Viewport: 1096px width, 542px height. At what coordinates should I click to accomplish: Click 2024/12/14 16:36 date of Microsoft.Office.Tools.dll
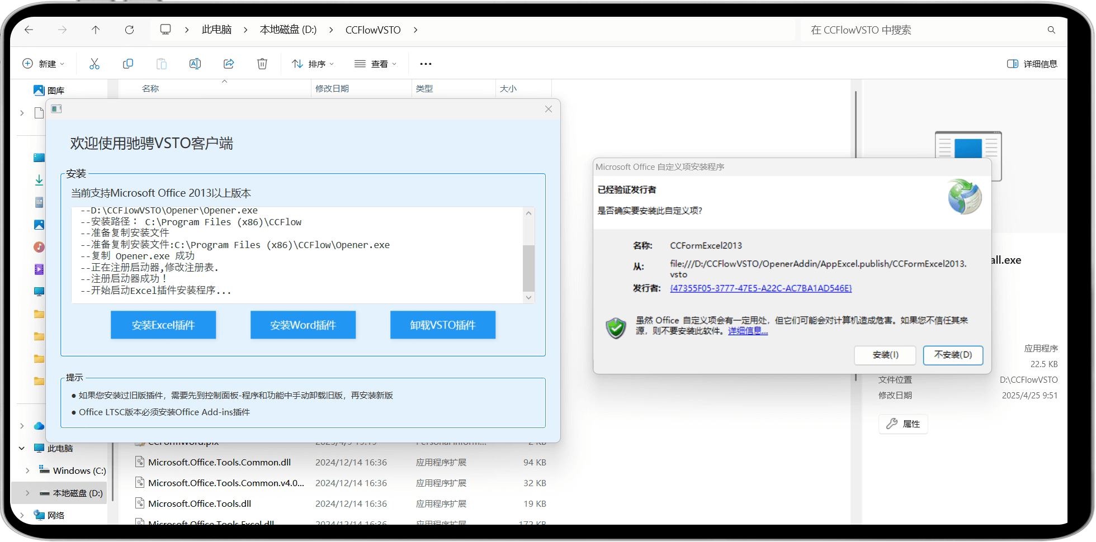click(x=351, y=503)
